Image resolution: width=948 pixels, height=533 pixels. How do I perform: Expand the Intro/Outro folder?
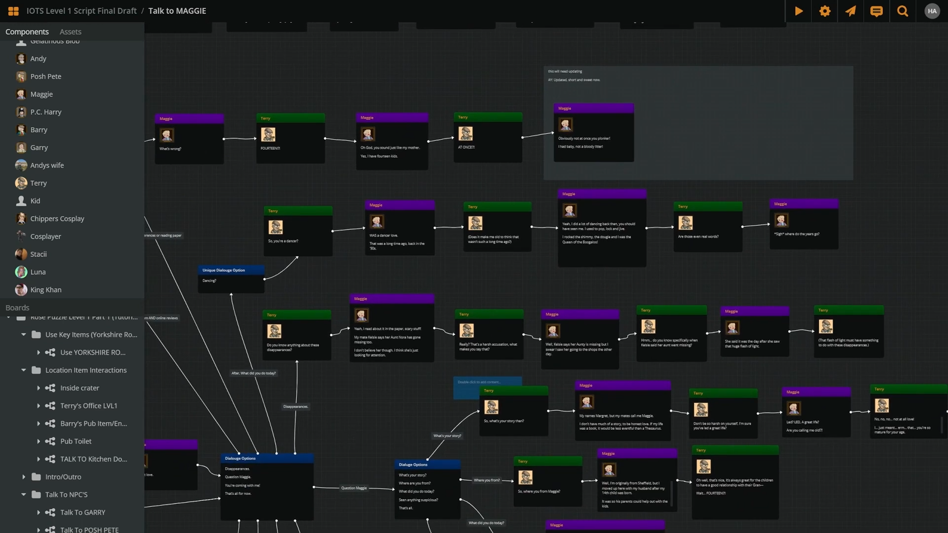tap(24, 477)
